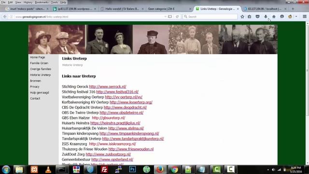
Task: Open 'Historie Ureterp' sidebar link
Action: point(41,75)
